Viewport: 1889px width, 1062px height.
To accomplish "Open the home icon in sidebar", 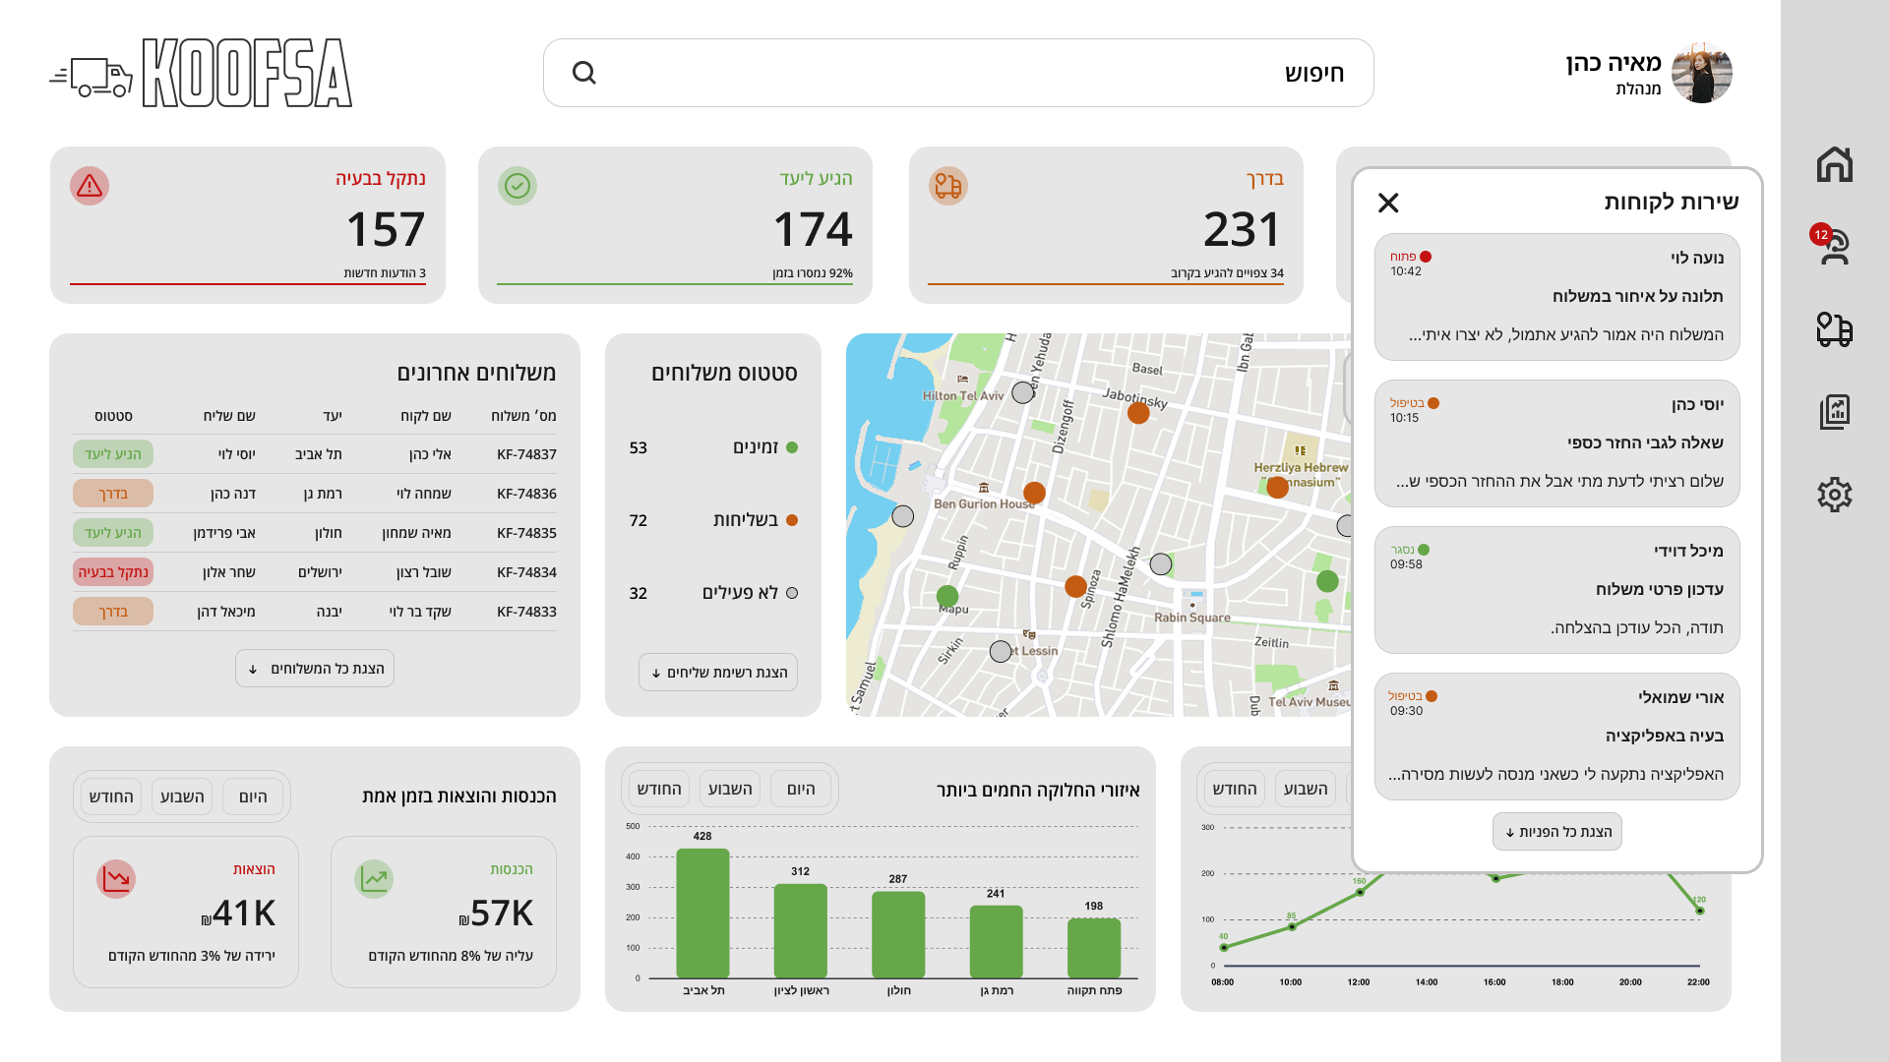I will (1835, 164).
